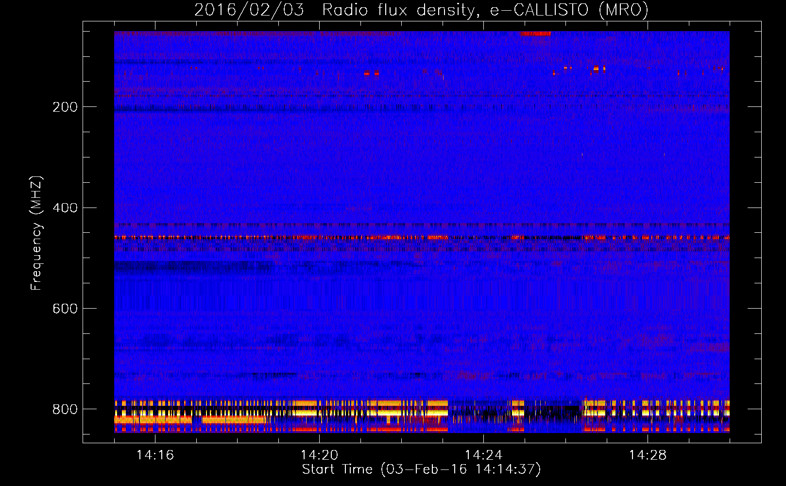786x486 pixels.
Task: Select the 600 frequency tick label
Action: click(x=65, y=309)
